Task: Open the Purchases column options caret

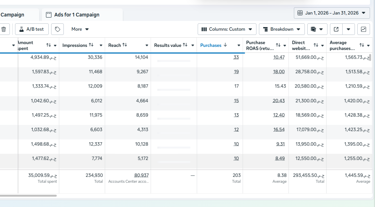Action: 239,45
